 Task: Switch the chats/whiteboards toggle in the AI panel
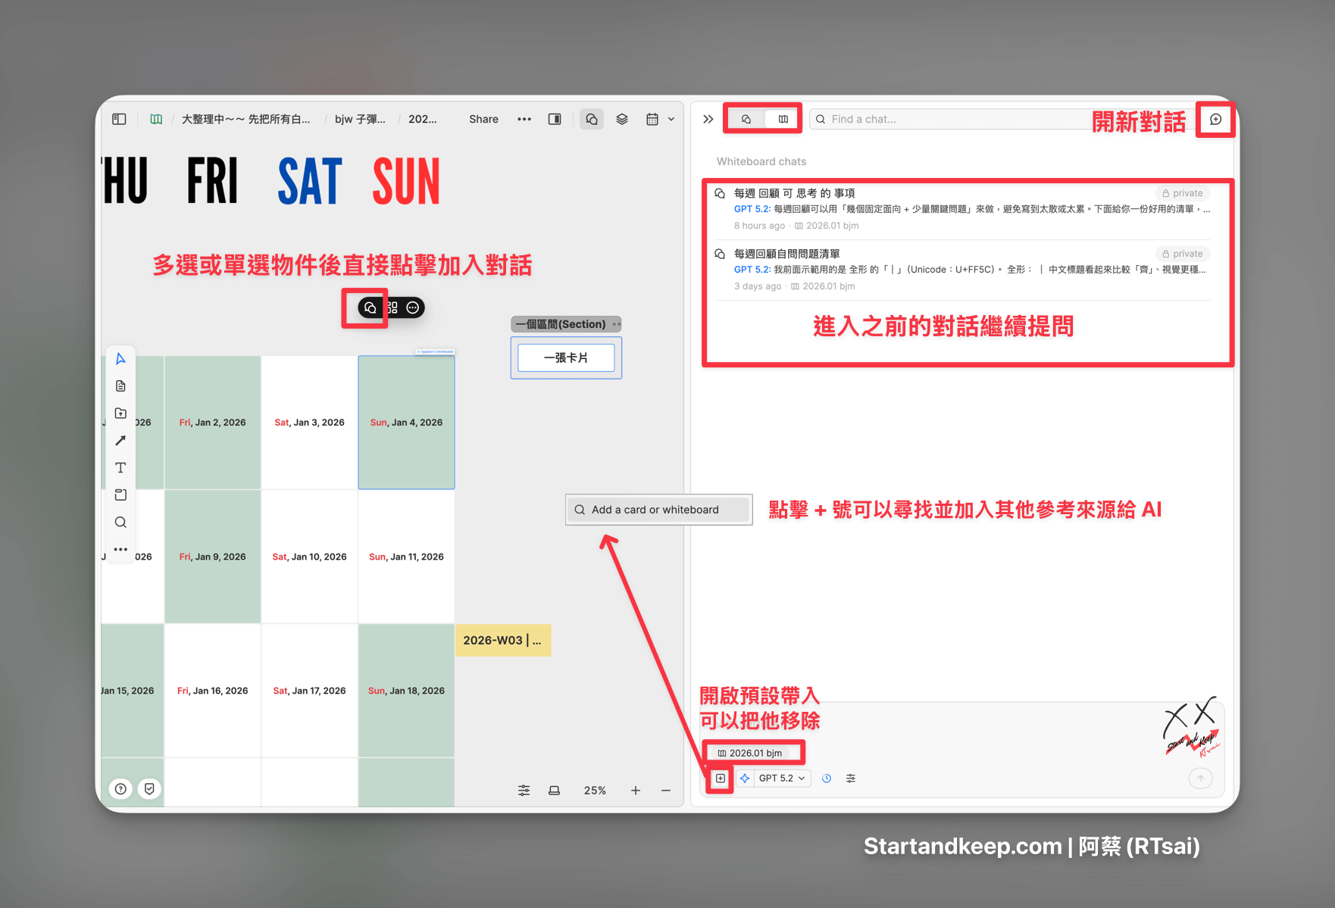click(762, 118)
